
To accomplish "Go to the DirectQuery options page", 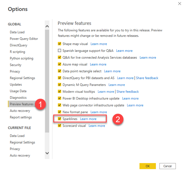I will (18, 45).
